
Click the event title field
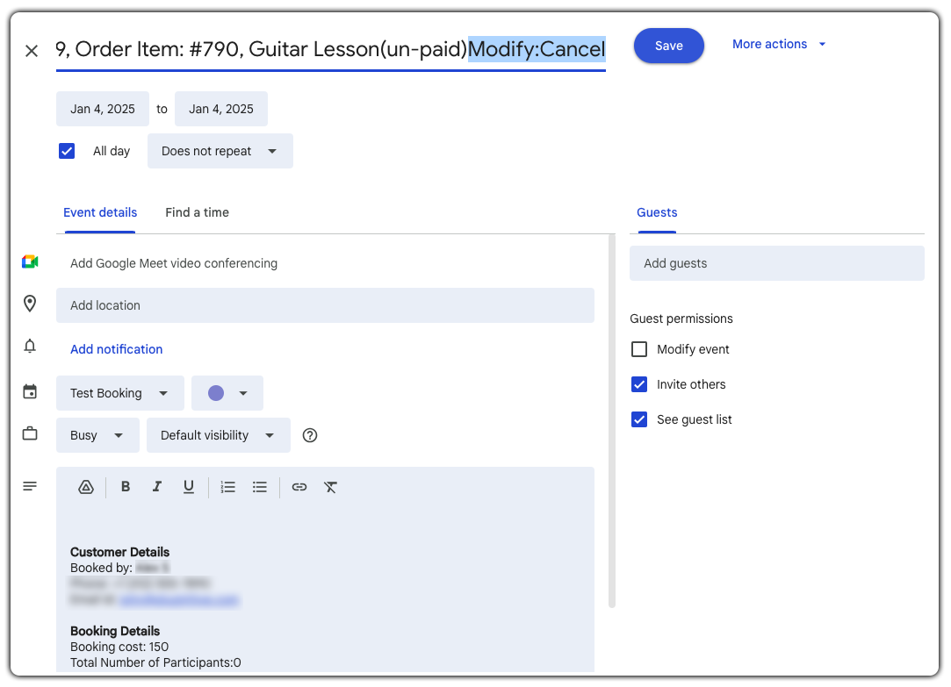331,49
